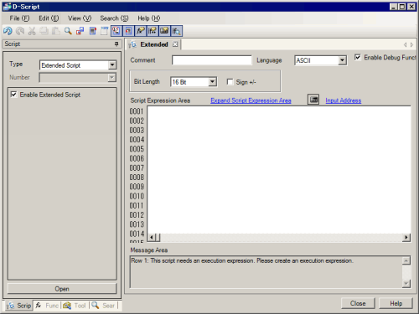Toggle the 'If' statement assist toolbar icon
419x314 pixels.
click(153, 31)
